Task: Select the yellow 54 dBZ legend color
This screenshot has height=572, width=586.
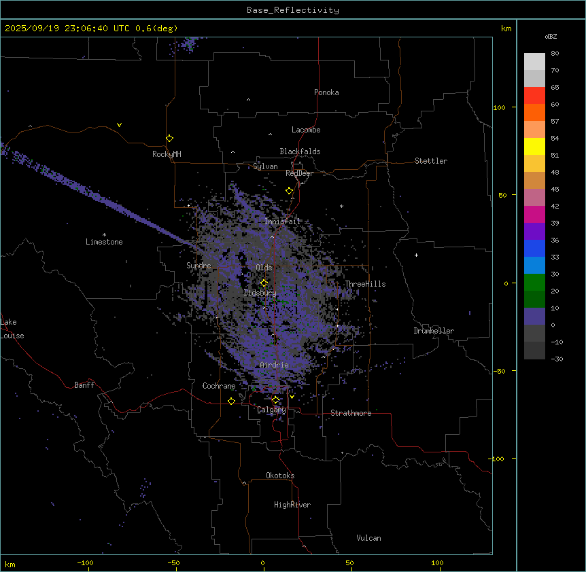Action: tap(534, 146)
